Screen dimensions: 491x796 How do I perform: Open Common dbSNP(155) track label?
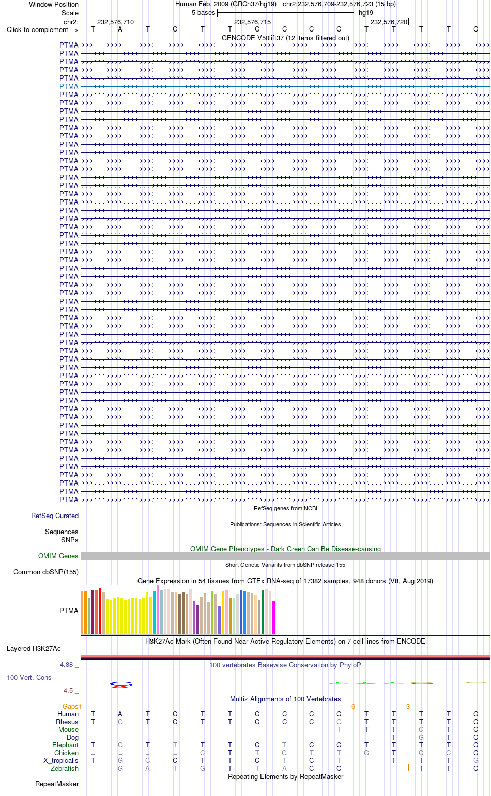click(x=46, y=572)
